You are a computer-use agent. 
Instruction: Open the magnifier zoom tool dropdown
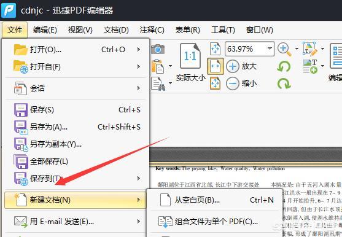coord(297,49)
